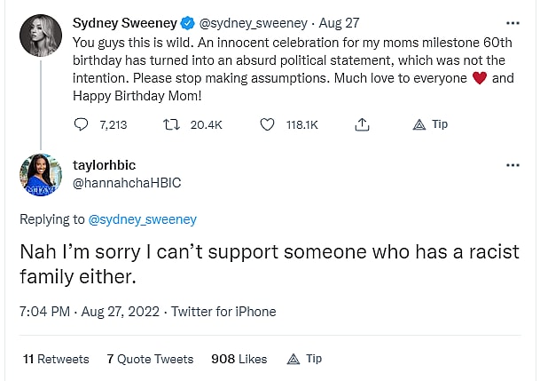Click share icon under Sydney's tweet

coord(361,125)
